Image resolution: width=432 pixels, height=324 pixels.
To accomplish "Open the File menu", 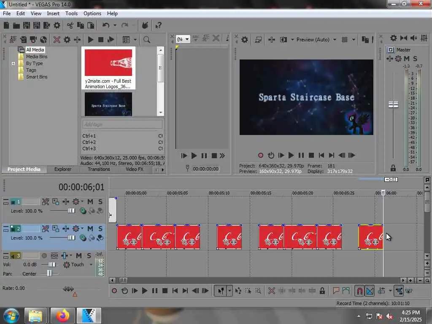I will click(7, 13).
